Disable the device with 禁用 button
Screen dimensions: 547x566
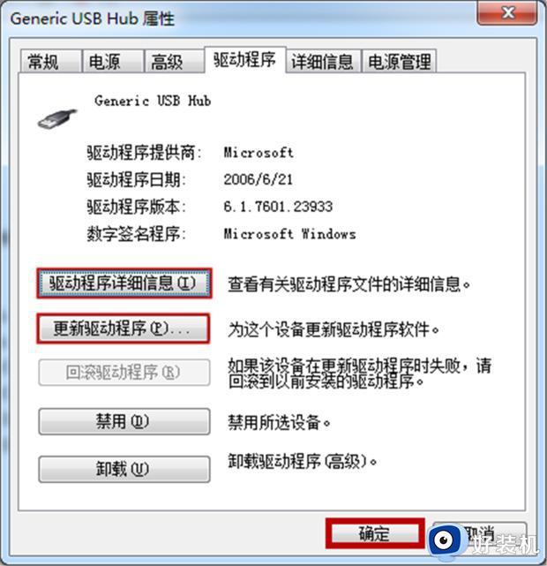click(124, 421)
